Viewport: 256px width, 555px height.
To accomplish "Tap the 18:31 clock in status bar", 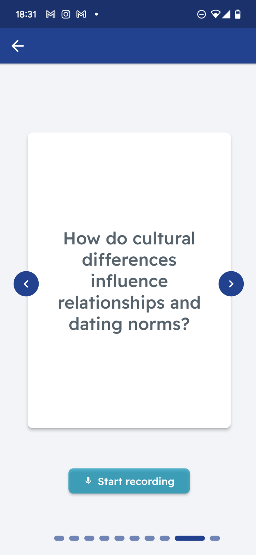I will tap(26, 14).
